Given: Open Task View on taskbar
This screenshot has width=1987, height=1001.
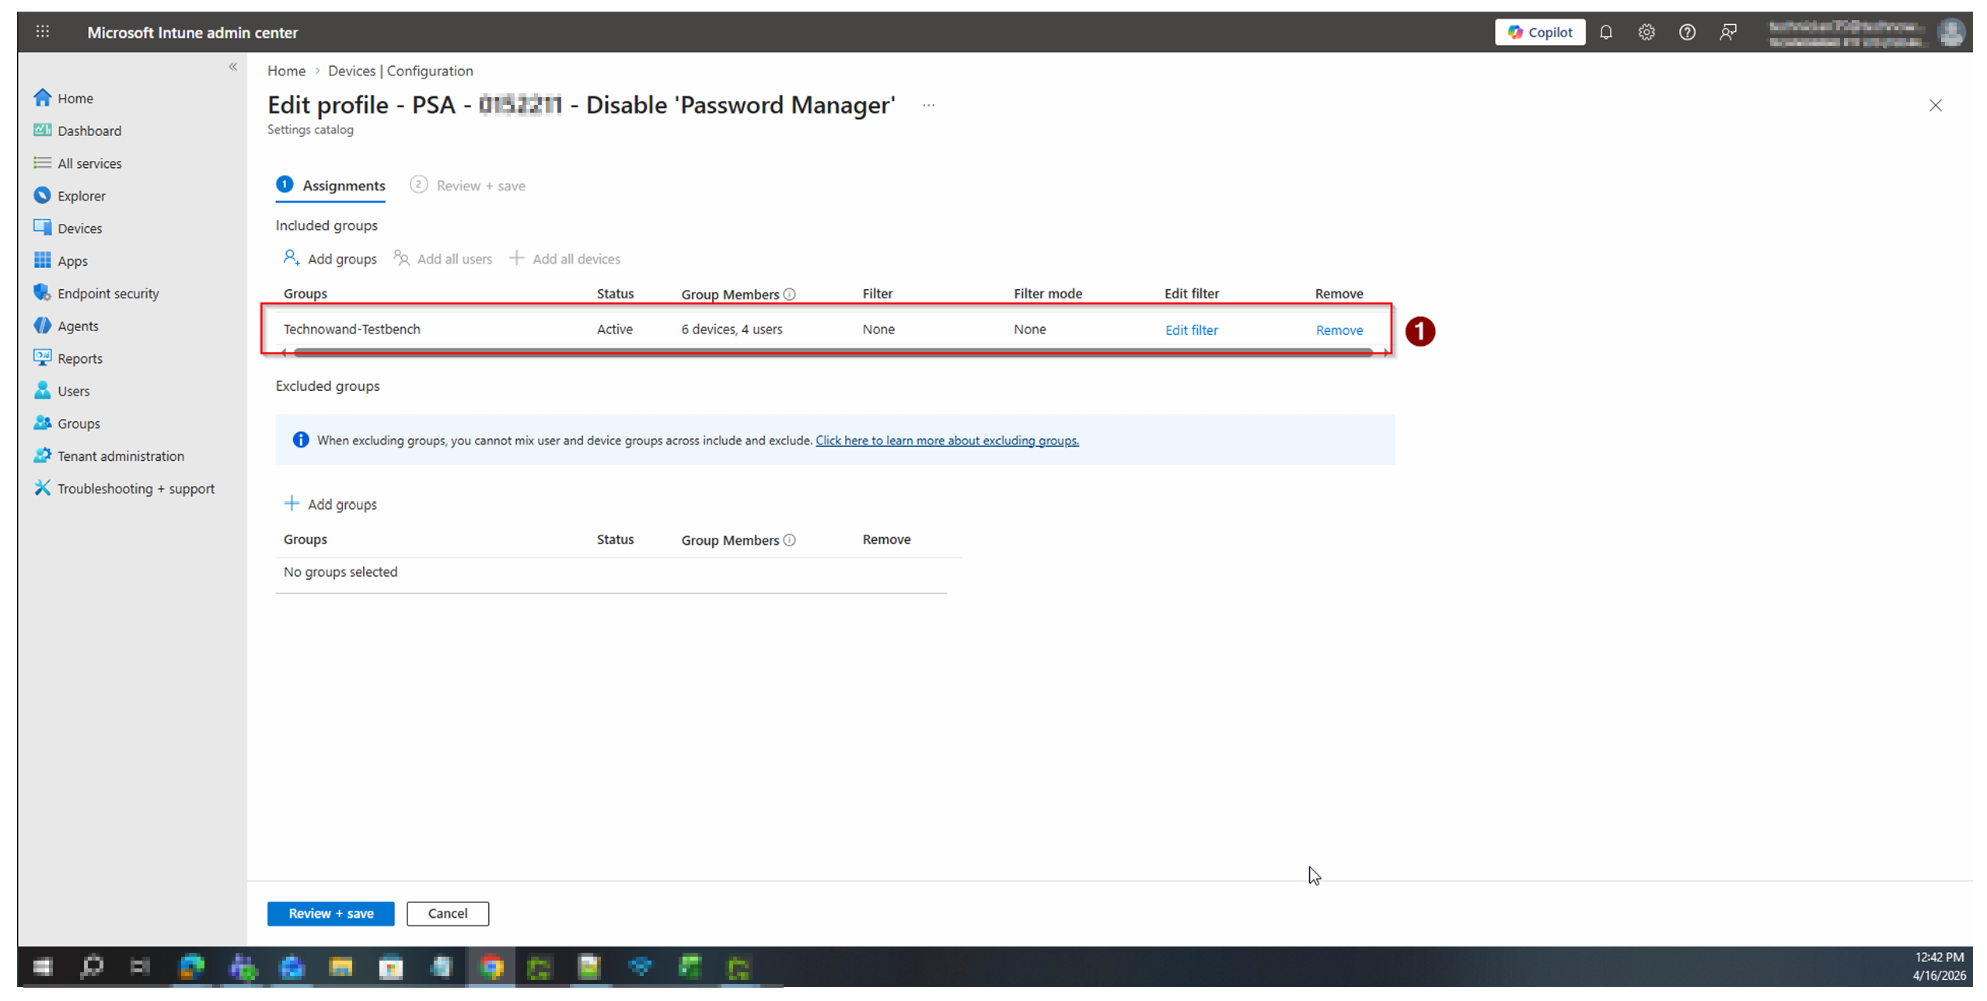Looking at the screenshot, I should point(140,967).
